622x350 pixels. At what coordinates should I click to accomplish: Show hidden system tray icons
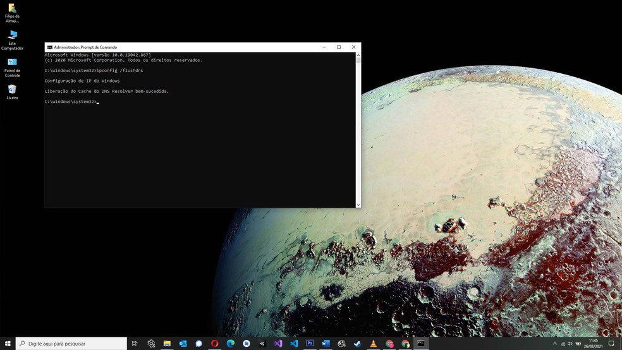point(554,344)
